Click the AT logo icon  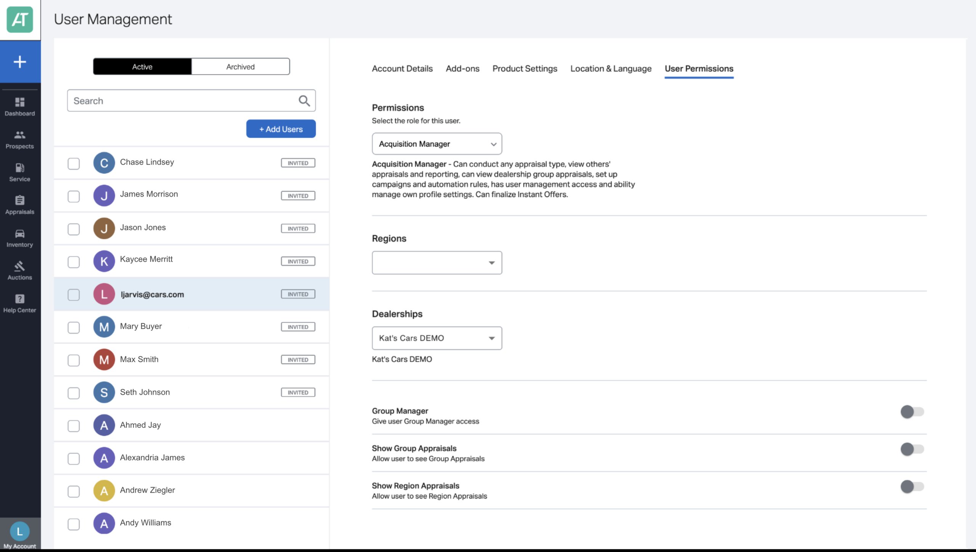[20, 19]
